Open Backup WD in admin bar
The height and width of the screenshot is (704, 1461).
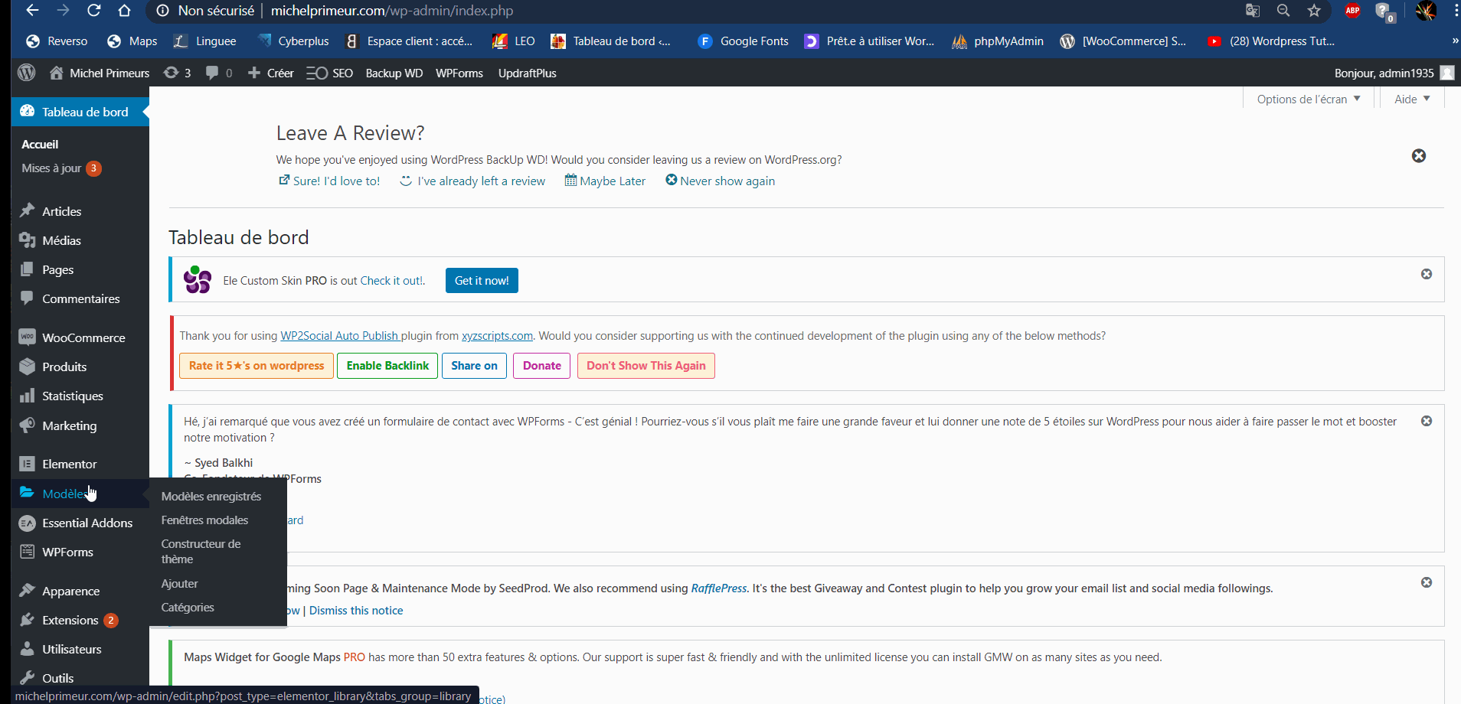[394, 73]
